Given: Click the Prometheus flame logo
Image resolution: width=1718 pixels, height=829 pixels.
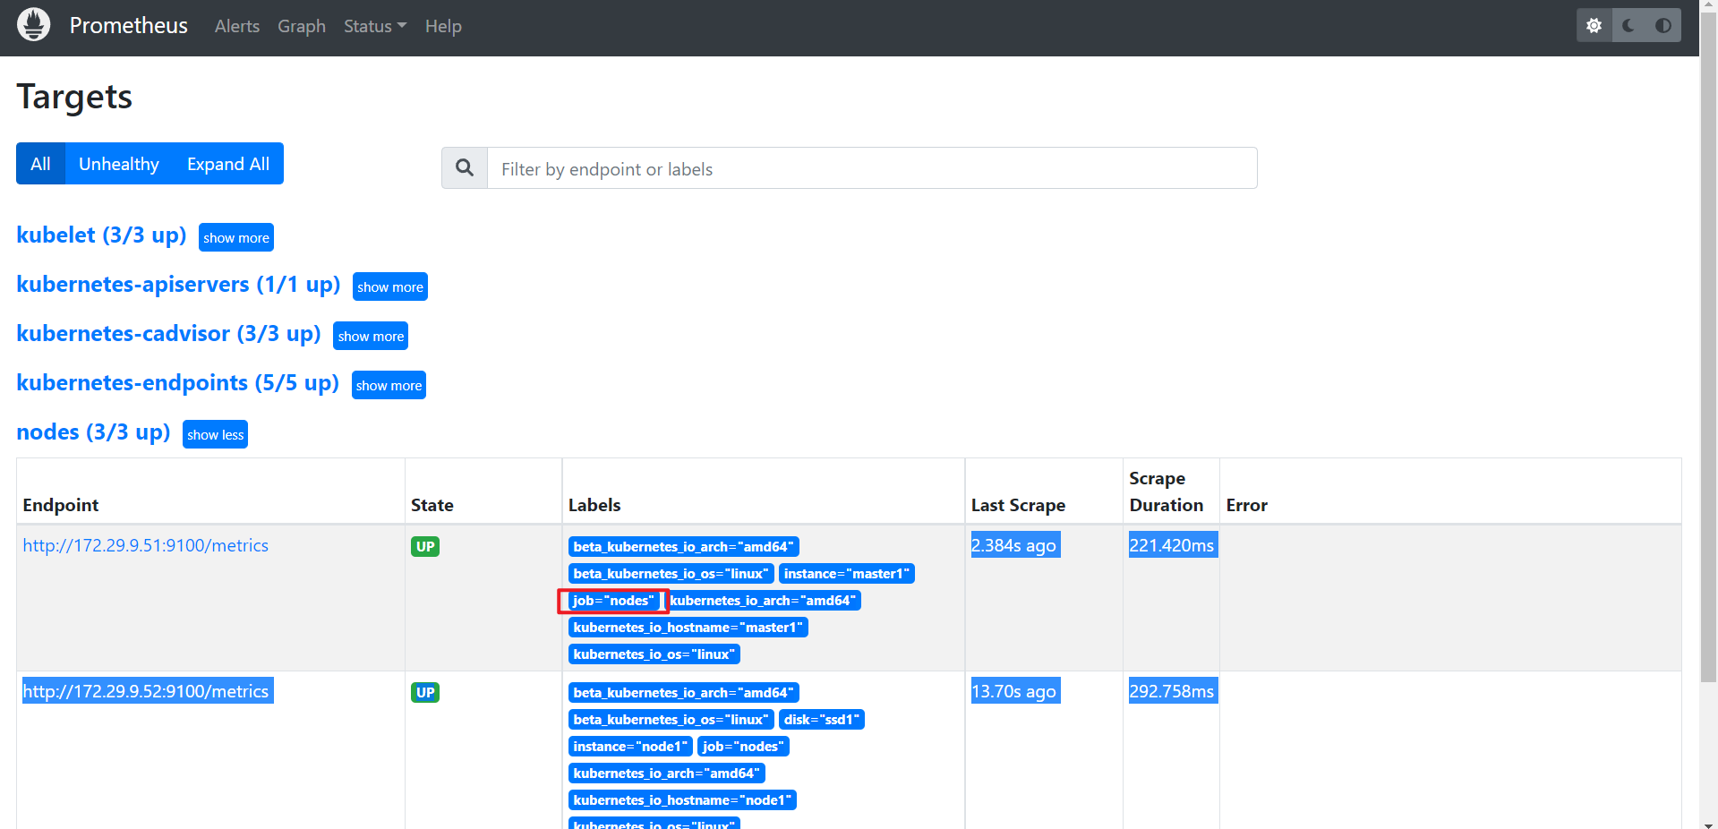Looking at the screenshot, I should coord(34,25).
